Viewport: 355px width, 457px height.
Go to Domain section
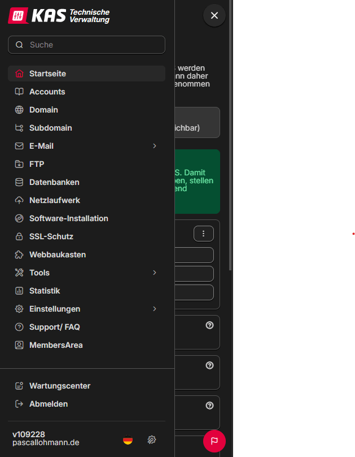tap(87, 110)
